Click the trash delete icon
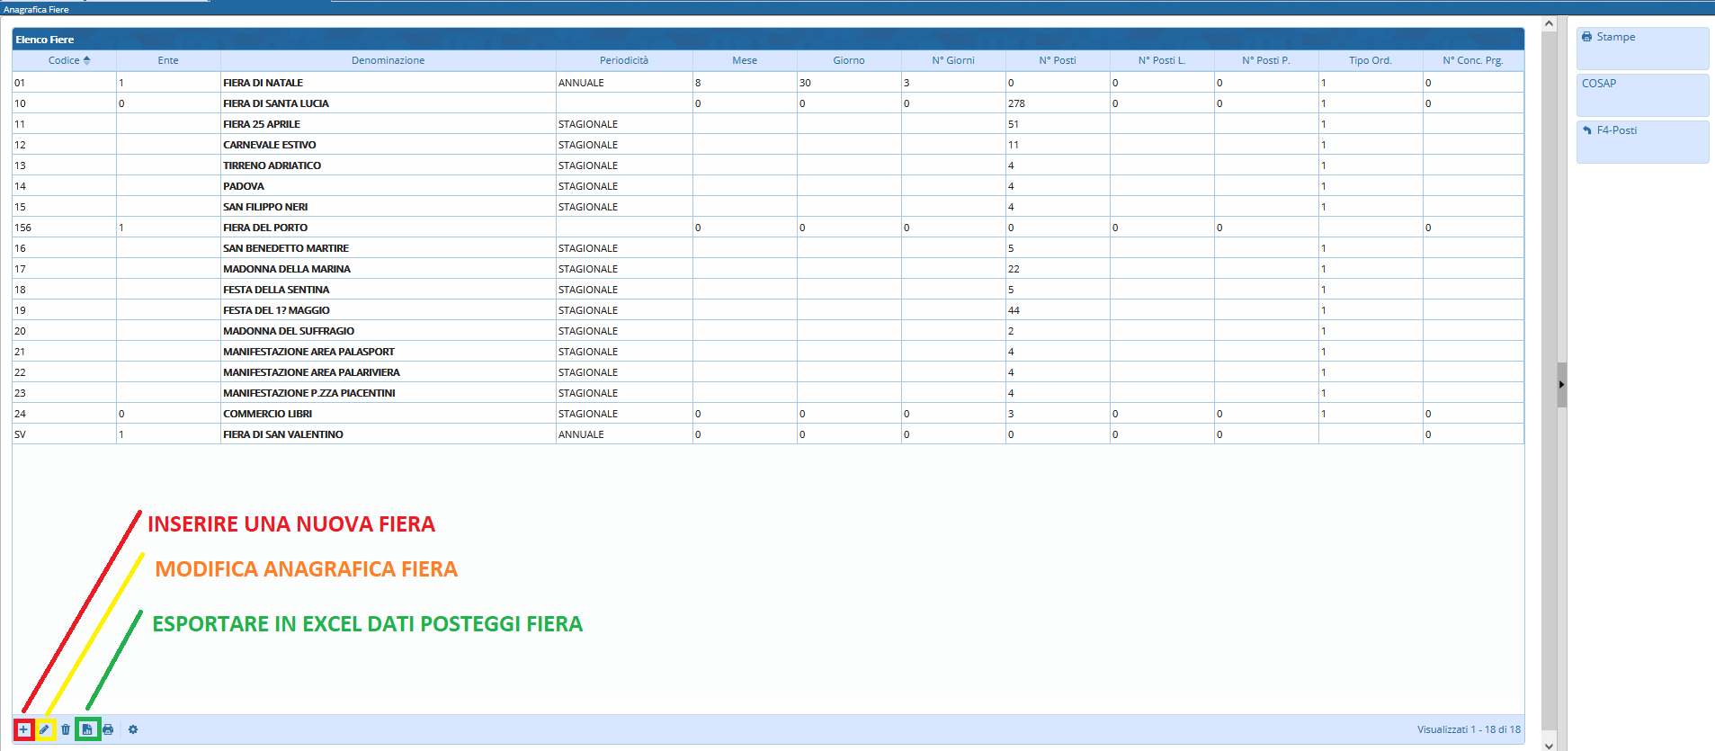Screen dimensions: 1715x751 pyautogui.click(x=66, y=729)
